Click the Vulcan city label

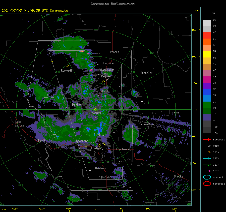[x=128, y=187]
